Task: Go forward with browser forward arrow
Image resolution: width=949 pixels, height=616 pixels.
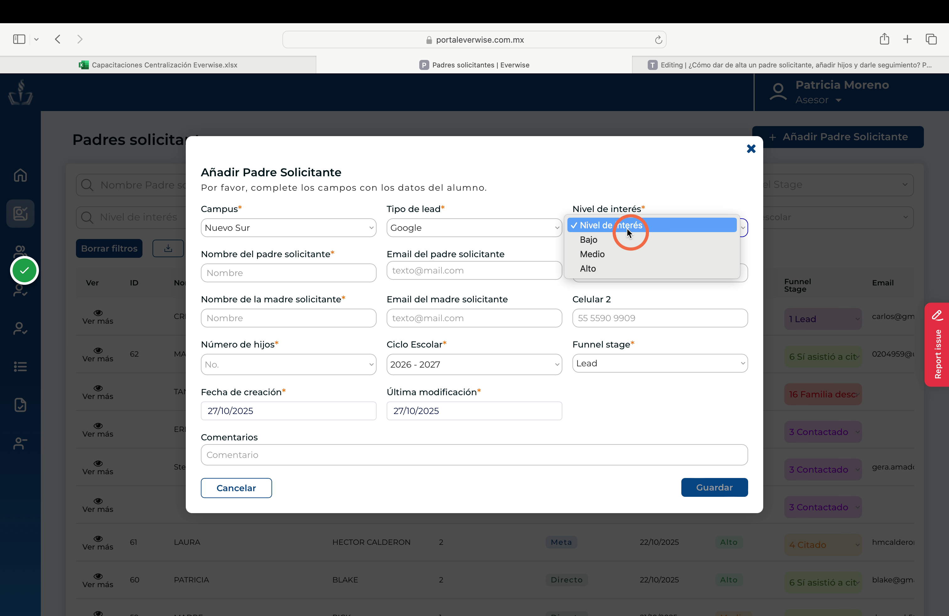Action: [x=80, y=39]
